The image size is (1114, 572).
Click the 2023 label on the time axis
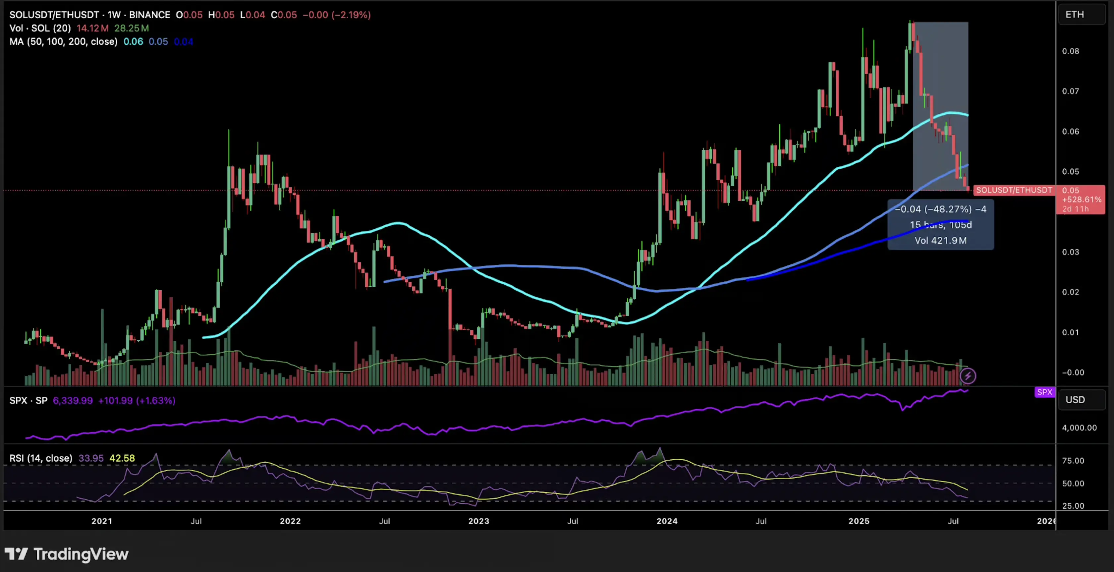coord(478,521)
